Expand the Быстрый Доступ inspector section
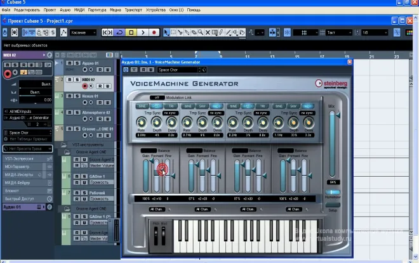The height and width of the screenshot is (263, 419). (27, 199)
